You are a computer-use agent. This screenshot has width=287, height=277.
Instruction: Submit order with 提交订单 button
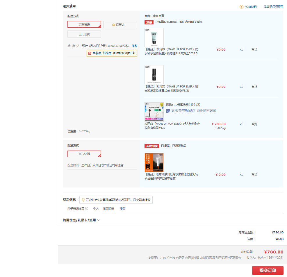point(268,270)
